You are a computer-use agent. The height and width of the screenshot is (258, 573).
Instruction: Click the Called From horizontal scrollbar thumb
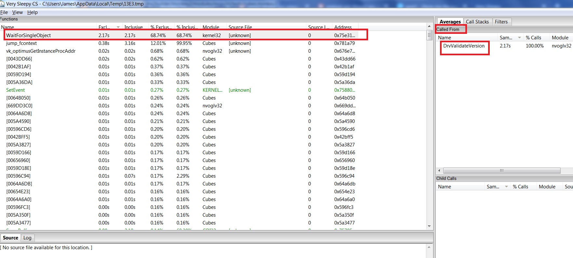[501, 170]
